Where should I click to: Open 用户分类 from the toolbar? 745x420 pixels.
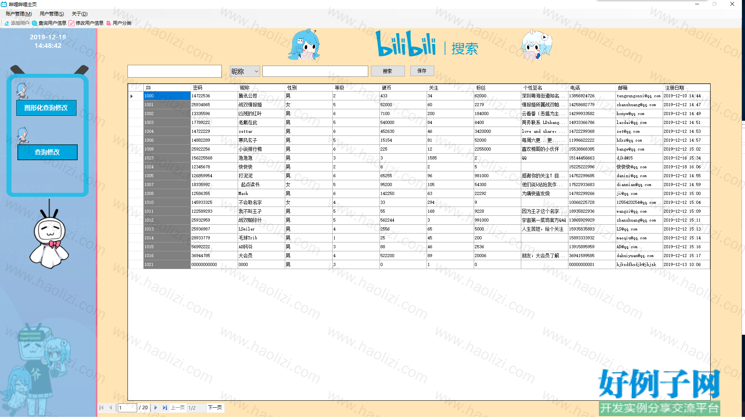[x=119, y=23]
